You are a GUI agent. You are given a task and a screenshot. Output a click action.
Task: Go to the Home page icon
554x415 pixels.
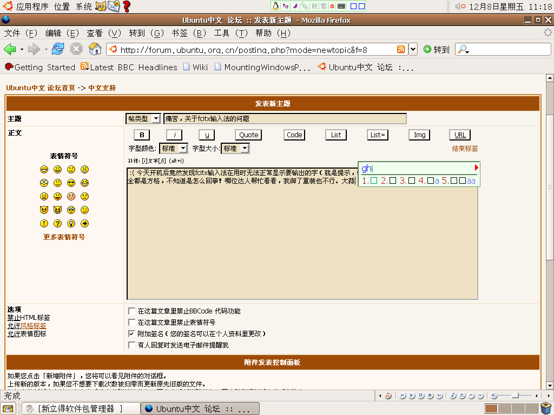click(95, 49)
